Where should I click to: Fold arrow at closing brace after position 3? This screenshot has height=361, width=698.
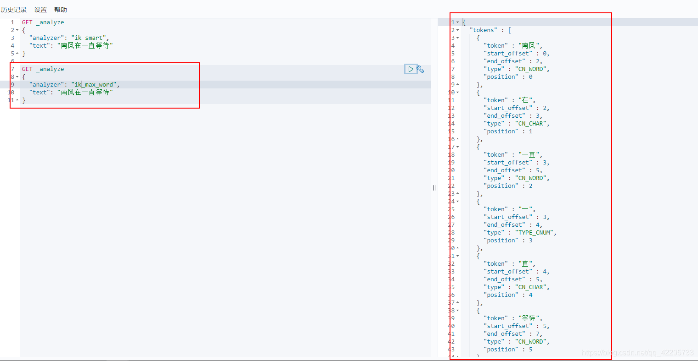pos(457,248)
